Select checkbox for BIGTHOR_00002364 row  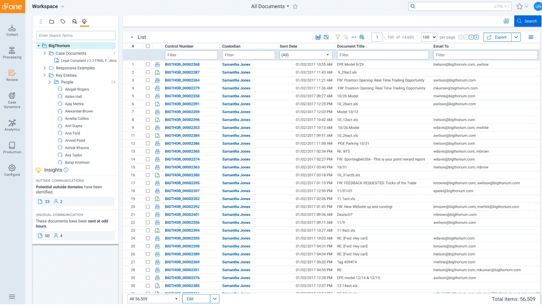point(148,80)
